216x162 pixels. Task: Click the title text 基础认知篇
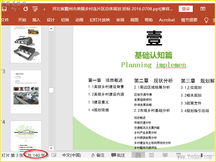(153, 55)
